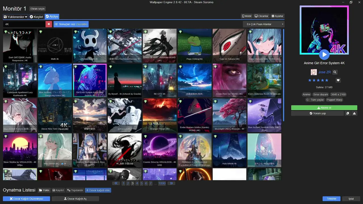Image resolution: width=363 pixels, height=204 pixels.
Task: Add wallpaper to favorites with heart icon
Action: (x=338, y=80)
